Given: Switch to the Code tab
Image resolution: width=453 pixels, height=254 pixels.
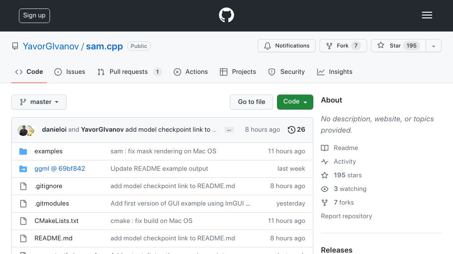Looking at the screenshot, I should [x=29, y=71].
